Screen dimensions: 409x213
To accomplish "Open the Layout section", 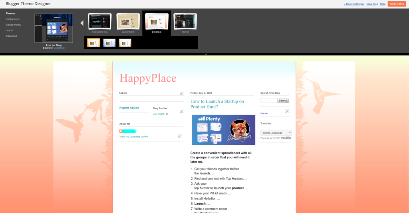I will click(10, 30).
